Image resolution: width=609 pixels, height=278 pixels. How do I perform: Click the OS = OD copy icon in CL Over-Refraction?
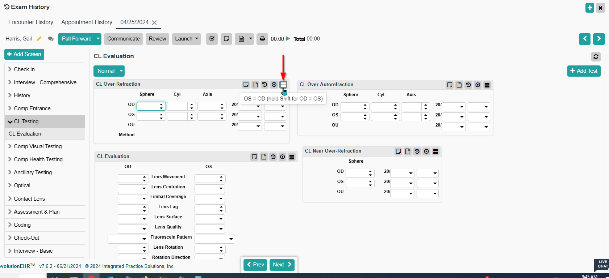tap(283, 85)
